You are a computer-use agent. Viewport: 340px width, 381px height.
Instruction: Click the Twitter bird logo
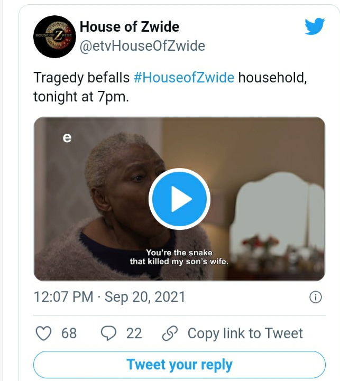(315, 26)
